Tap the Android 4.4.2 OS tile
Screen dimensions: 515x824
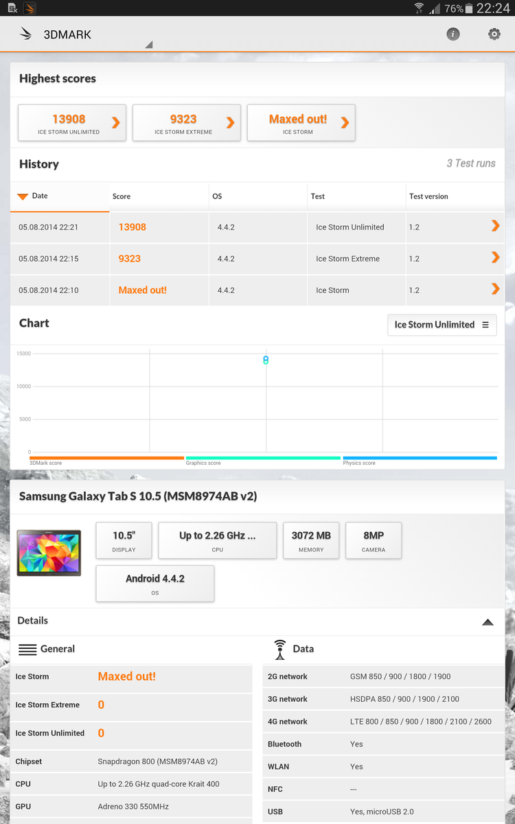pyautogui.click(x=155, y=584)
